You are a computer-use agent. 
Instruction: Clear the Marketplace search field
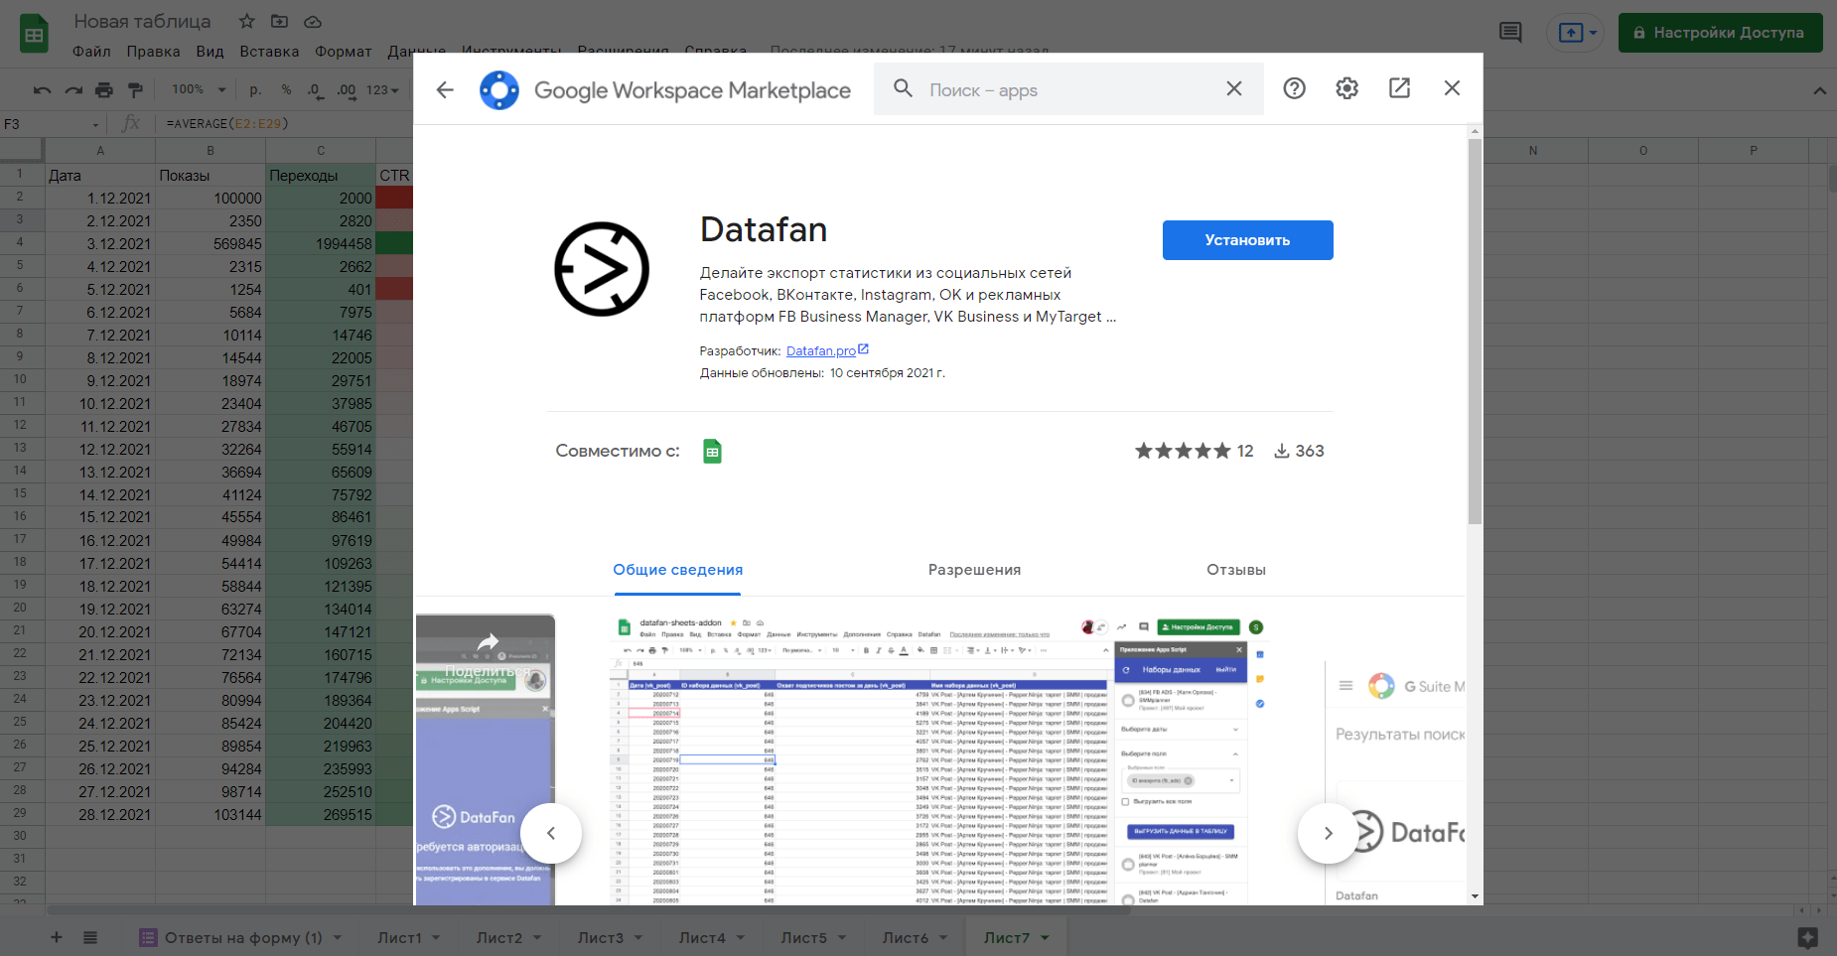click(x=1233, y=88)
